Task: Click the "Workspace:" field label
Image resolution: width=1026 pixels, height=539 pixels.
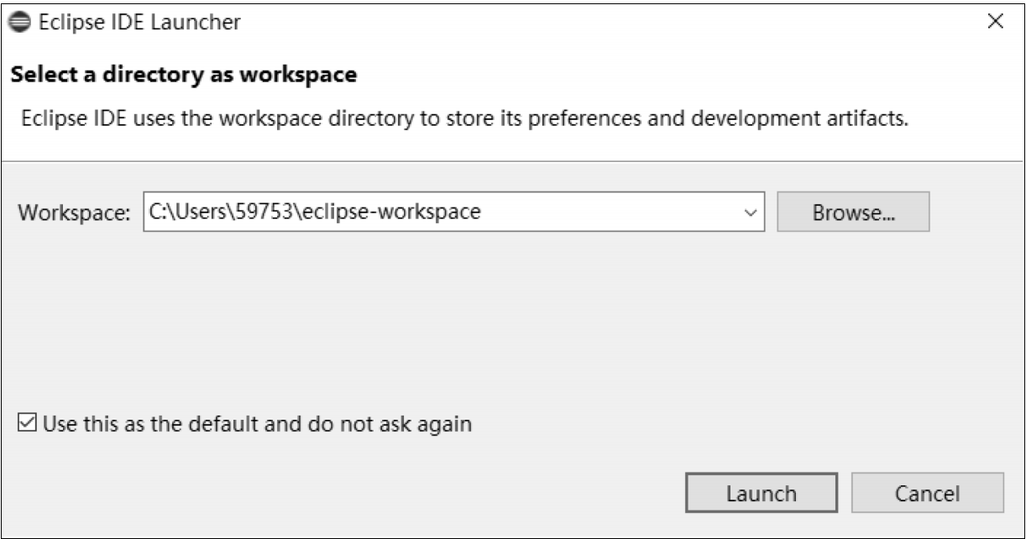Action: point(75,213)
